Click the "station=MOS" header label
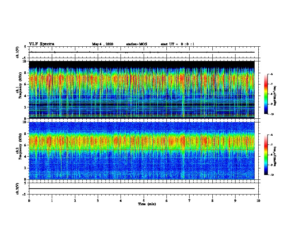291x225 pixels. point(137,44)
